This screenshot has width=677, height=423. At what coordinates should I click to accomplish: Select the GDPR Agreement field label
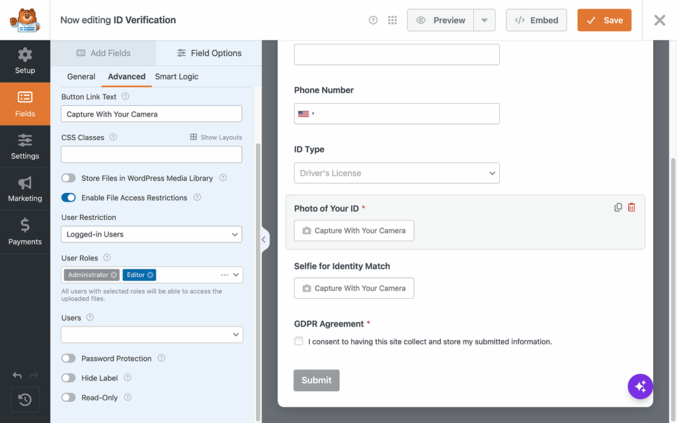[x=329, y=324]
